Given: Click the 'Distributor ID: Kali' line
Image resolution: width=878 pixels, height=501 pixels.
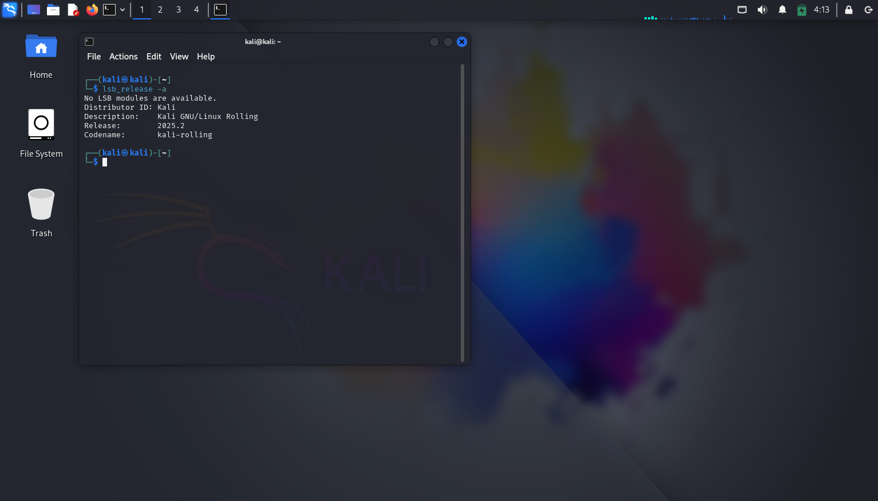Looking at the screenshot, I should 130,108.
